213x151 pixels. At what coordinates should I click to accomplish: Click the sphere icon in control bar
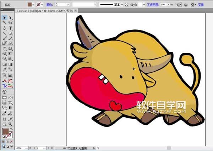[186, 5]
